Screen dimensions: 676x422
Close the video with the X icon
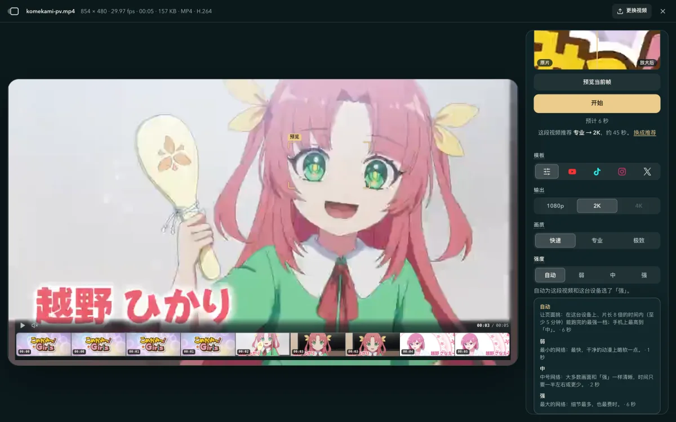(x=662, y=11)
